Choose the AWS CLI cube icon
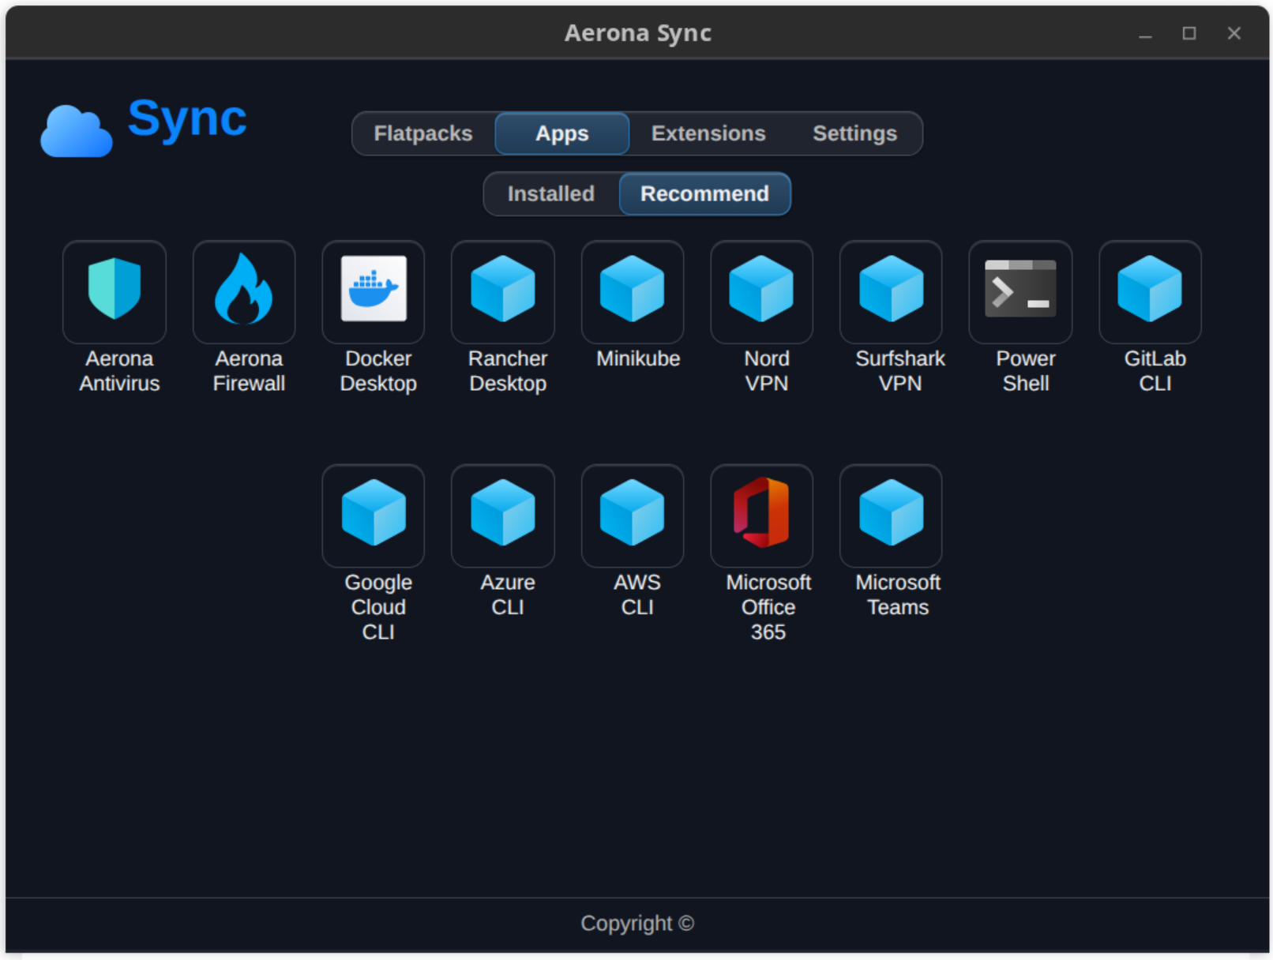This screenshot has width=1273, height=960. (x=633, y=516)
